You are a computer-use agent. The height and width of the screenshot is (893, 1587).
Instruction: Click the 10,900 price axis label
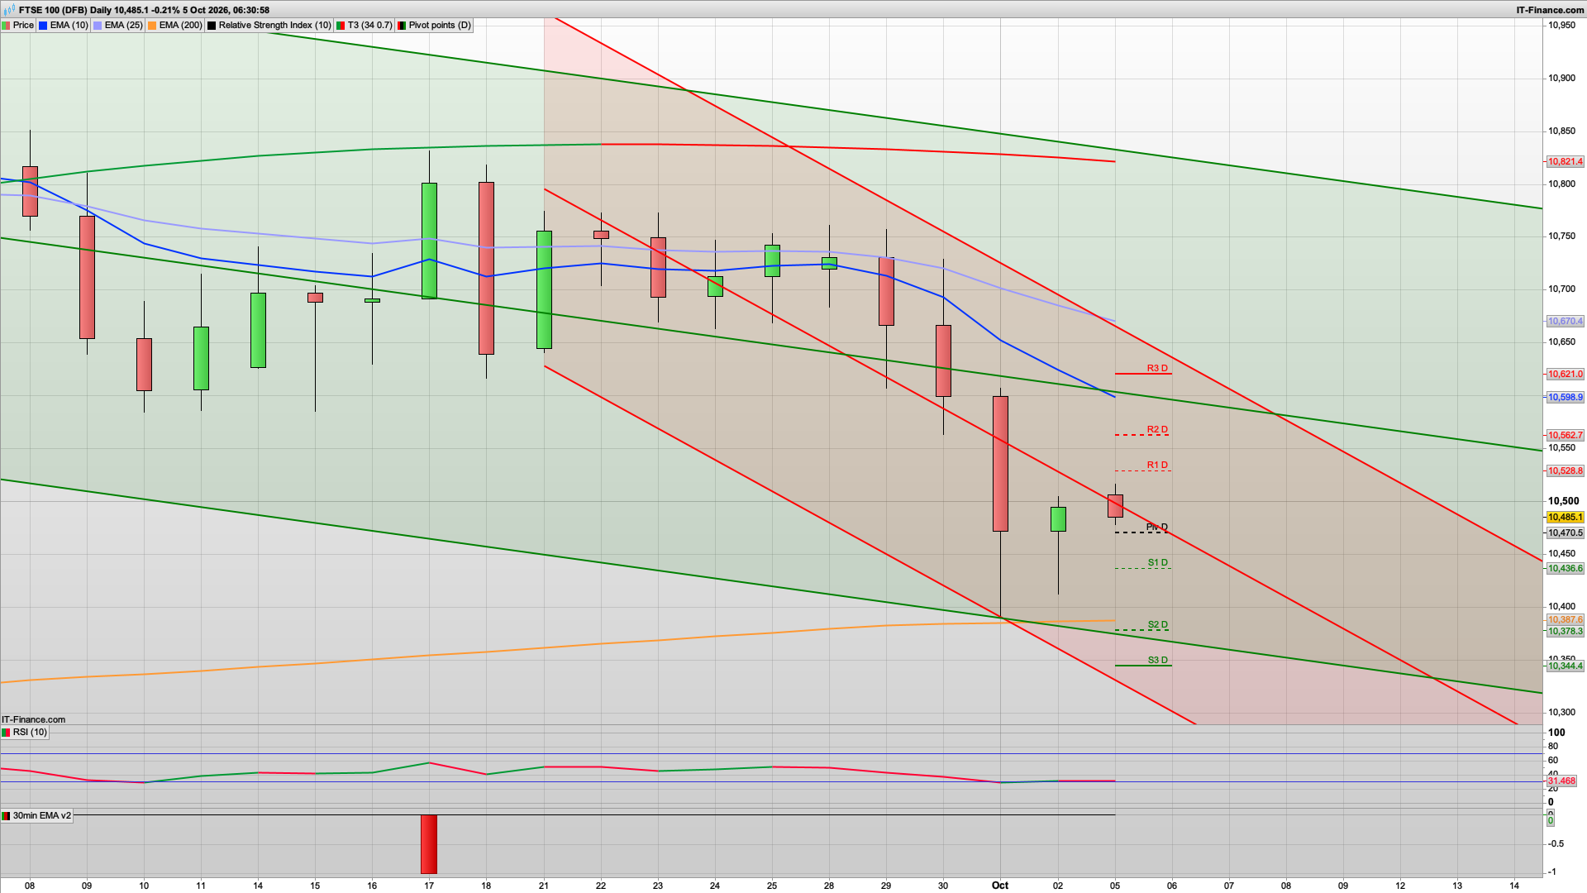pos(1562,78)
